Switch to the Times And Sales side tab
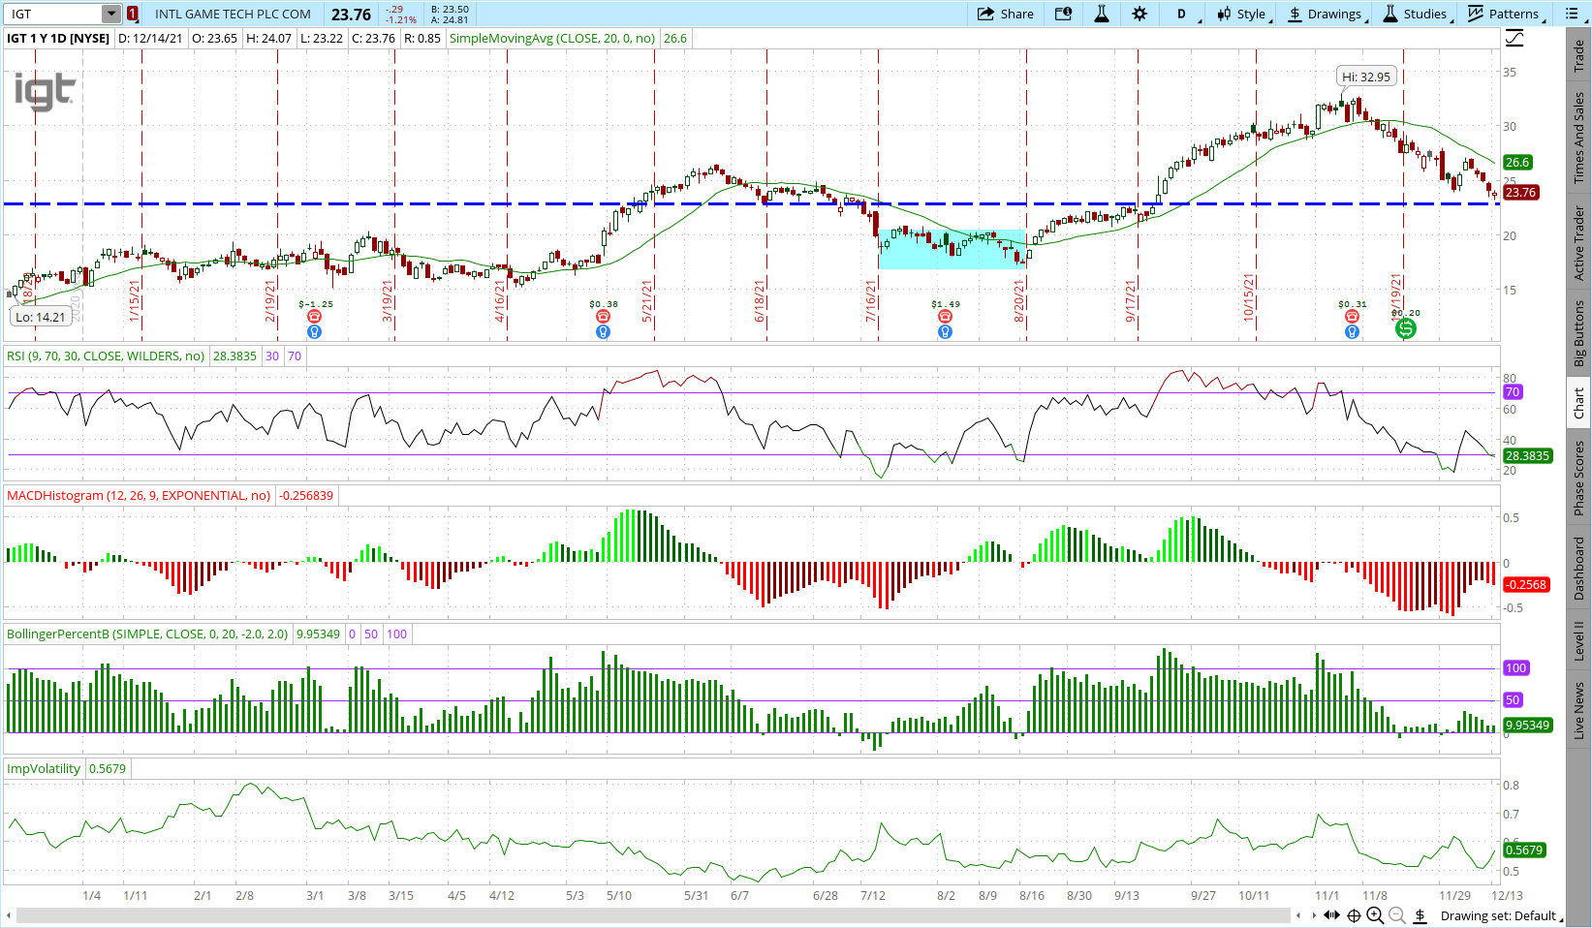Viewport: 1592px width, 928px height. pos(1579,138)
